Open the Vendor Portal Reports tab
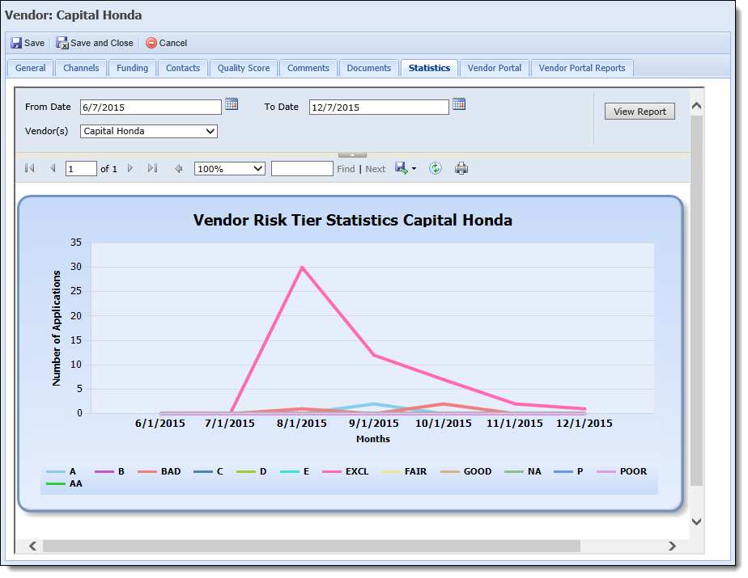This screenshot has height=578, width=748. [x=582, y=68]
